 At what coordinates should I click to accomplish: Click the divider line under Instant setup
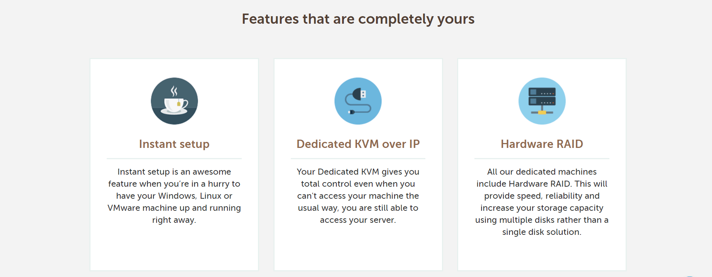pos(174,158)
